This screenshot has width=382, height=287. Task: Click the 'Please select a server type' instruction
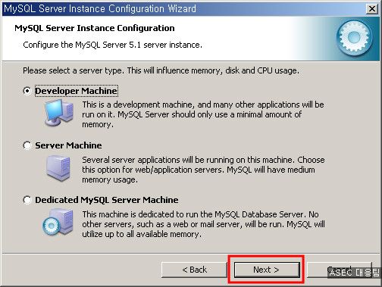(161, 70)
